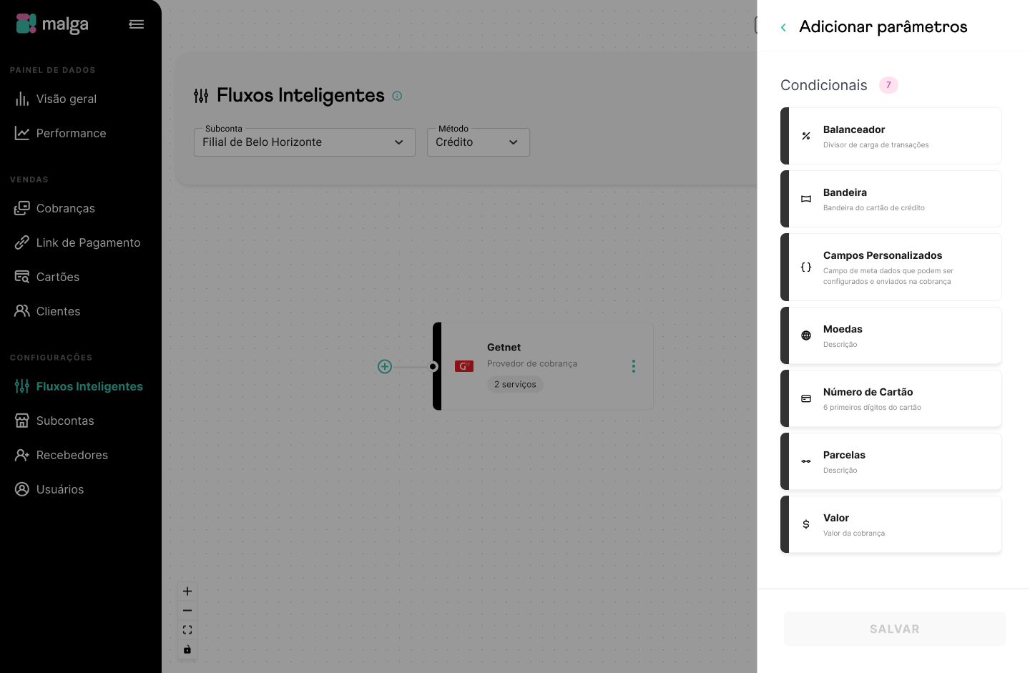This screenshot has width=1030, height=673.
Task: Open the Subconta dropdown
Action: pyautogui.click(x=305, y=142)
